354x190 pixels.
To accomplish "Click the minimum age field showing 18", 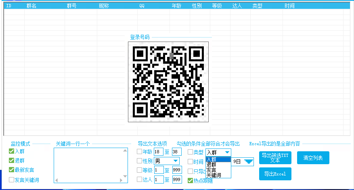I will [158, 152].
